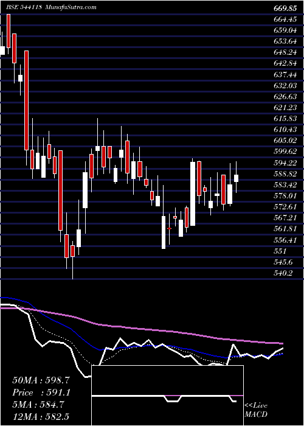The height and width of the screenshot is (426, 304).
Task: Click the 540.2 price axis label
Action: (x=283, y=273)
